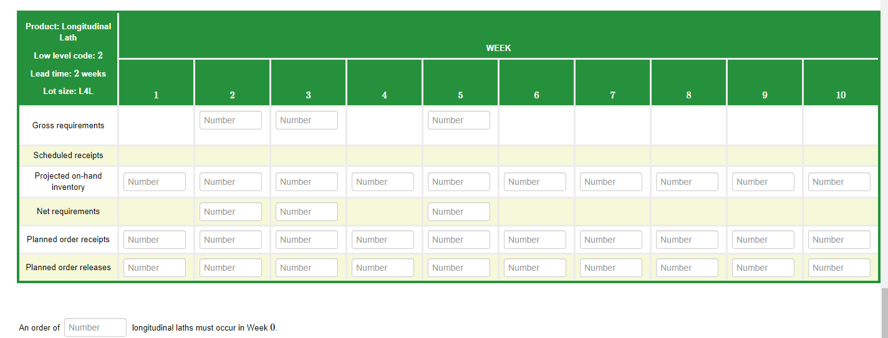Focus Projected on-hand inventory field, week 2
888x338 pixels.
point(231,182)
